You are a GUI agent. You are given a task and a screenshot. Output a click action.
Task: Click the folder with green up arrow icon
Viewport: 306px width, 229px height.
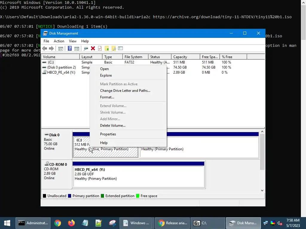107,49
